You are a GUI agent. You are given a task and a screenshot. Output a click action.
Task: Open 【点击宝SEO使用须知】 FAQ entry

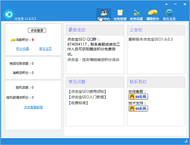[87, 92]
